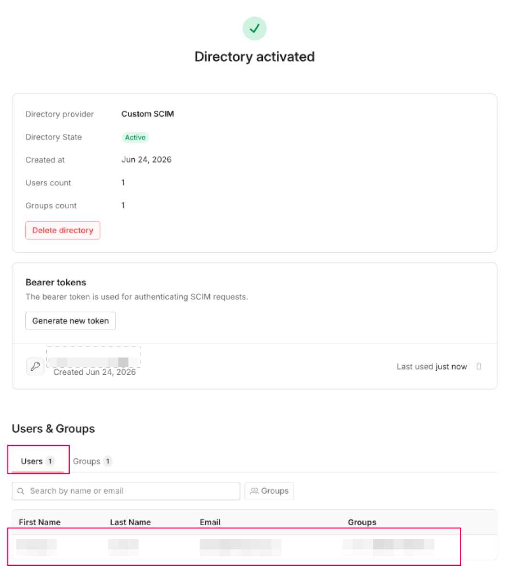Viewport: 522px width, 586px height.
Task: Click the key icon beside the token
Action: pyautogui.click(x=35, y=366)
